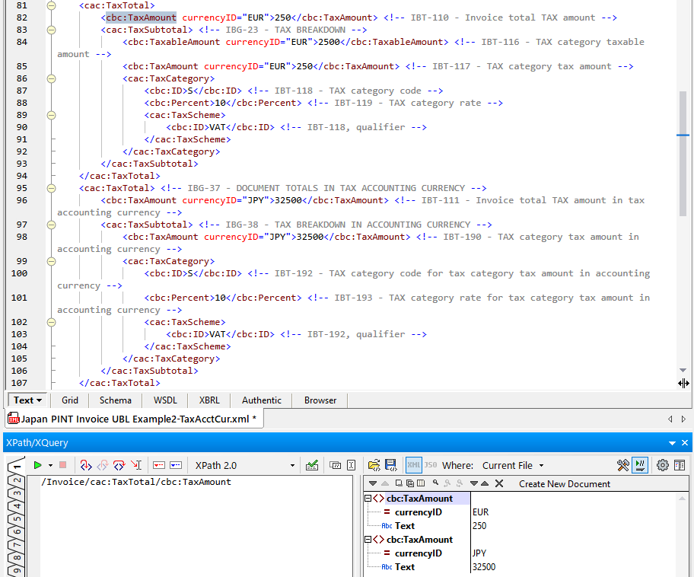Click the copy selected result line icon
Image resolution: width=694 pixels, height=577 pixels.
click(399, 483)
